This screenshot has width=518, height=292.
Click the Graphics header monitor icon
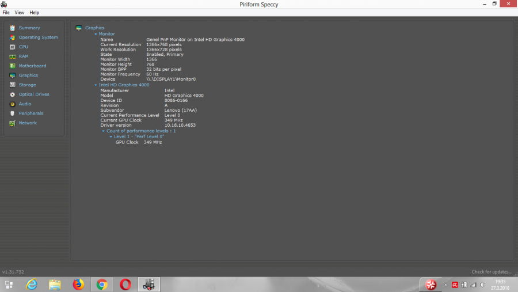79,28
